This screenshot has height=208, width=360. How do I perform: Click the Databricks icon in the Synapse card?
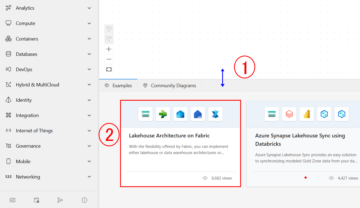click(x=289, y=114)
